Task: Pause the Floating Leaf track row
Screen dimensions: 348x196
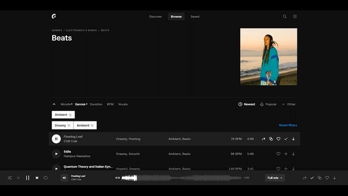Action: 56,139
